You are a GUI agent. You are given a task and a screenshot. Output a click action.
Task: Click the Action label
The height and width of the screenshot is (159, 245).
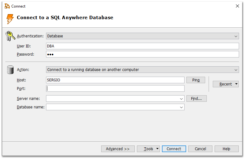pyautogui.click(x=23, y=70)
